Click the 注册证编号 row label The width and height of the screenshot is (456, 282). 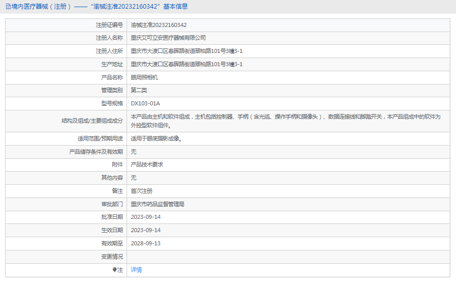[109, 25]
